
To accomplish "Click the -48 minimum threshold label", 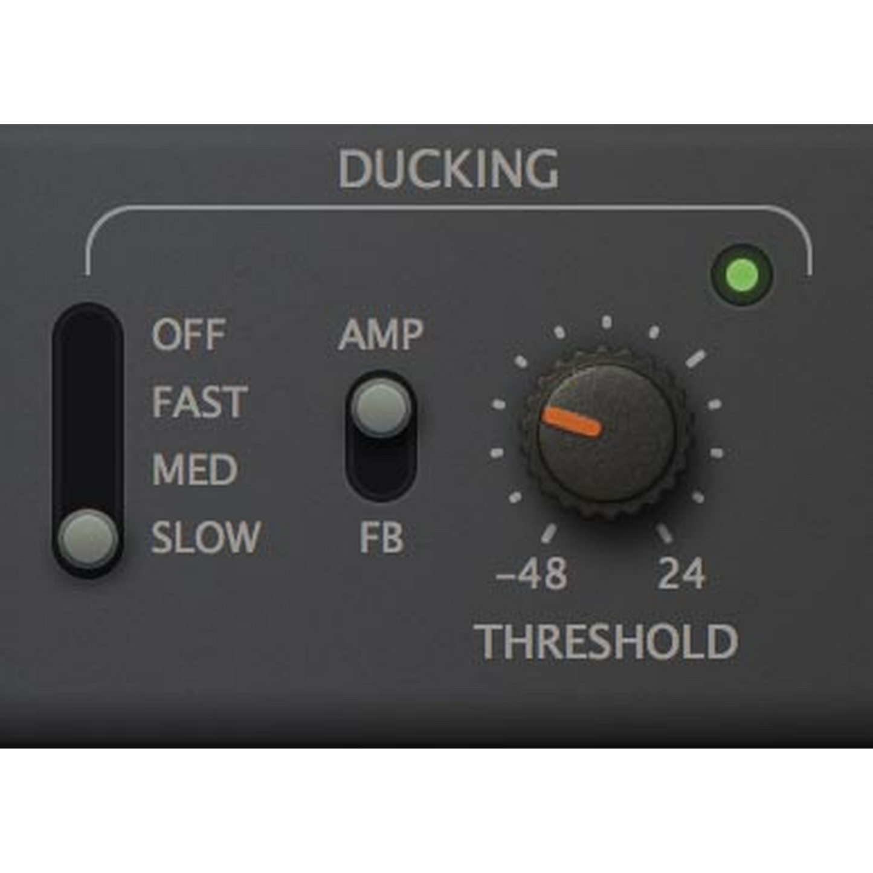I will (x=531, y=573).
